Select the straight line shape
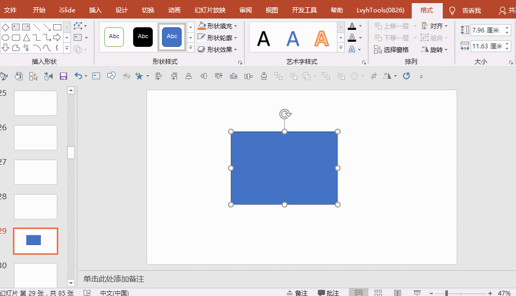The height and width of the screenshot is (296, 516). pyautogui.click(x=37, y=27)
